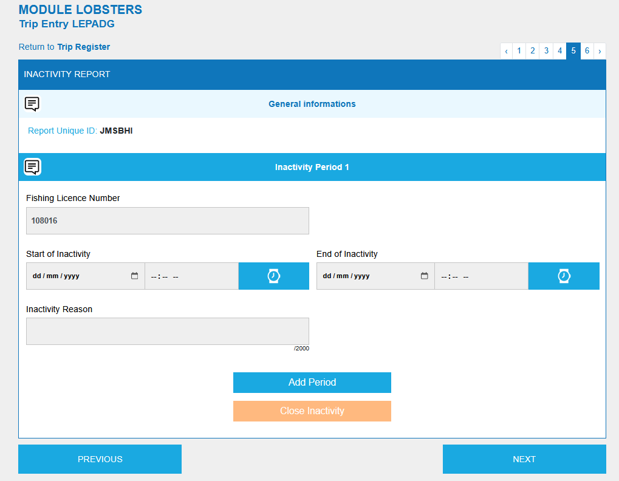619x481 pixels.
Task: Set current time for End of Inactivity
Action: pos(564,276)
